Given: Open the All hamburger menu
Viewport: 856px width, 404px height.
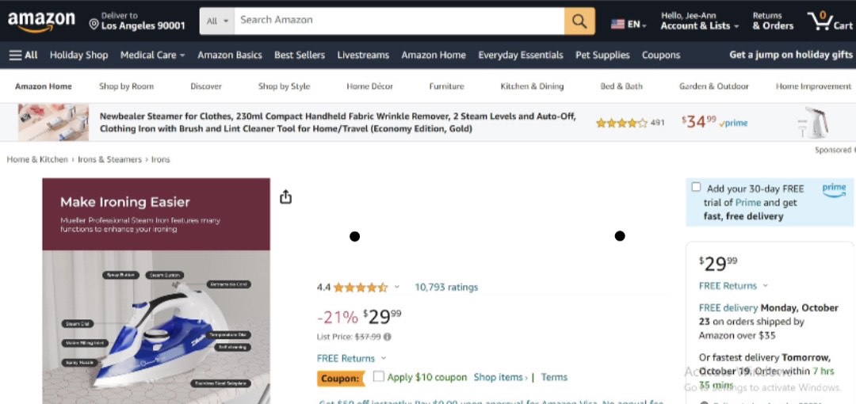Looking at the screenshot, I should [23, 55].
